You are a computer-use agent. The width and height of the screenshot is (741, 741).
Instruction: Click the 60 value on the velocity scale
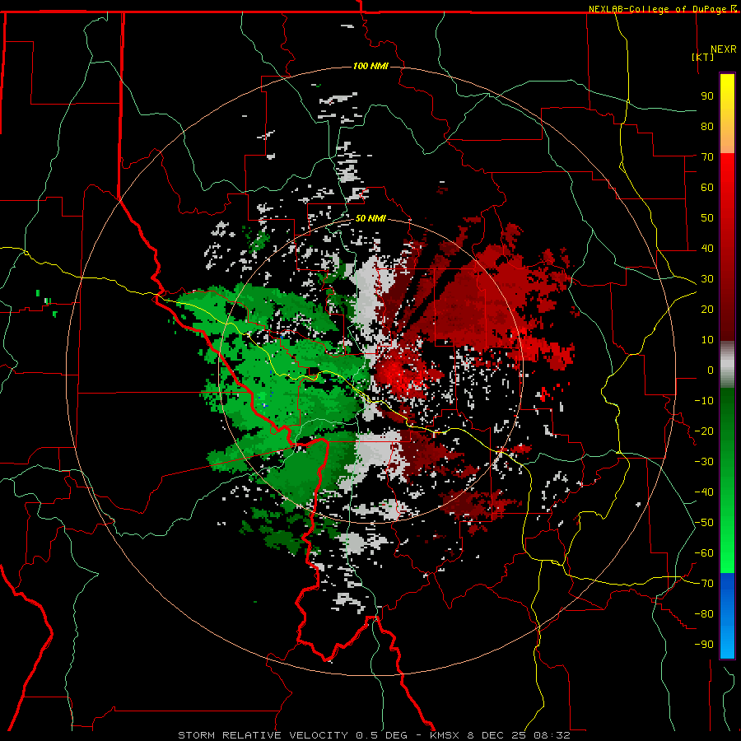[x=707, y=188]
